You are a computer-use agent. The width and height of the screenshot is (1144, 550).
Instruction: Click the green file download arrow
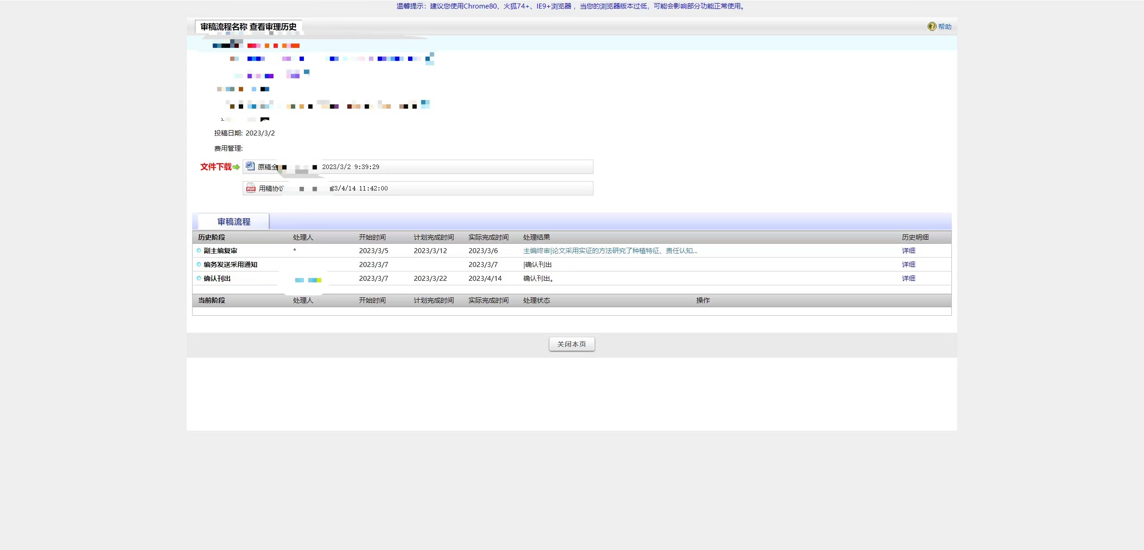(236, 167)
